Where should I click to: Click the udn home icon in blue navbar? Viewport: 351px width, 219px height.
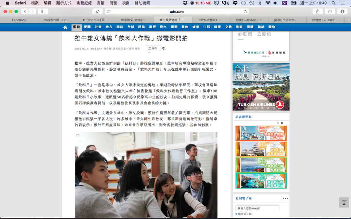(65, 27)
